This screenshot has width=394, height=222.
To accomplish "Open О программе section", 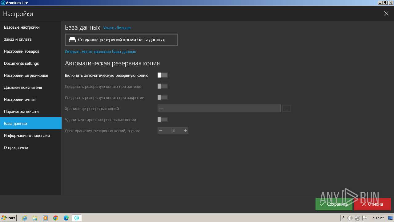I will click(31, 148).
